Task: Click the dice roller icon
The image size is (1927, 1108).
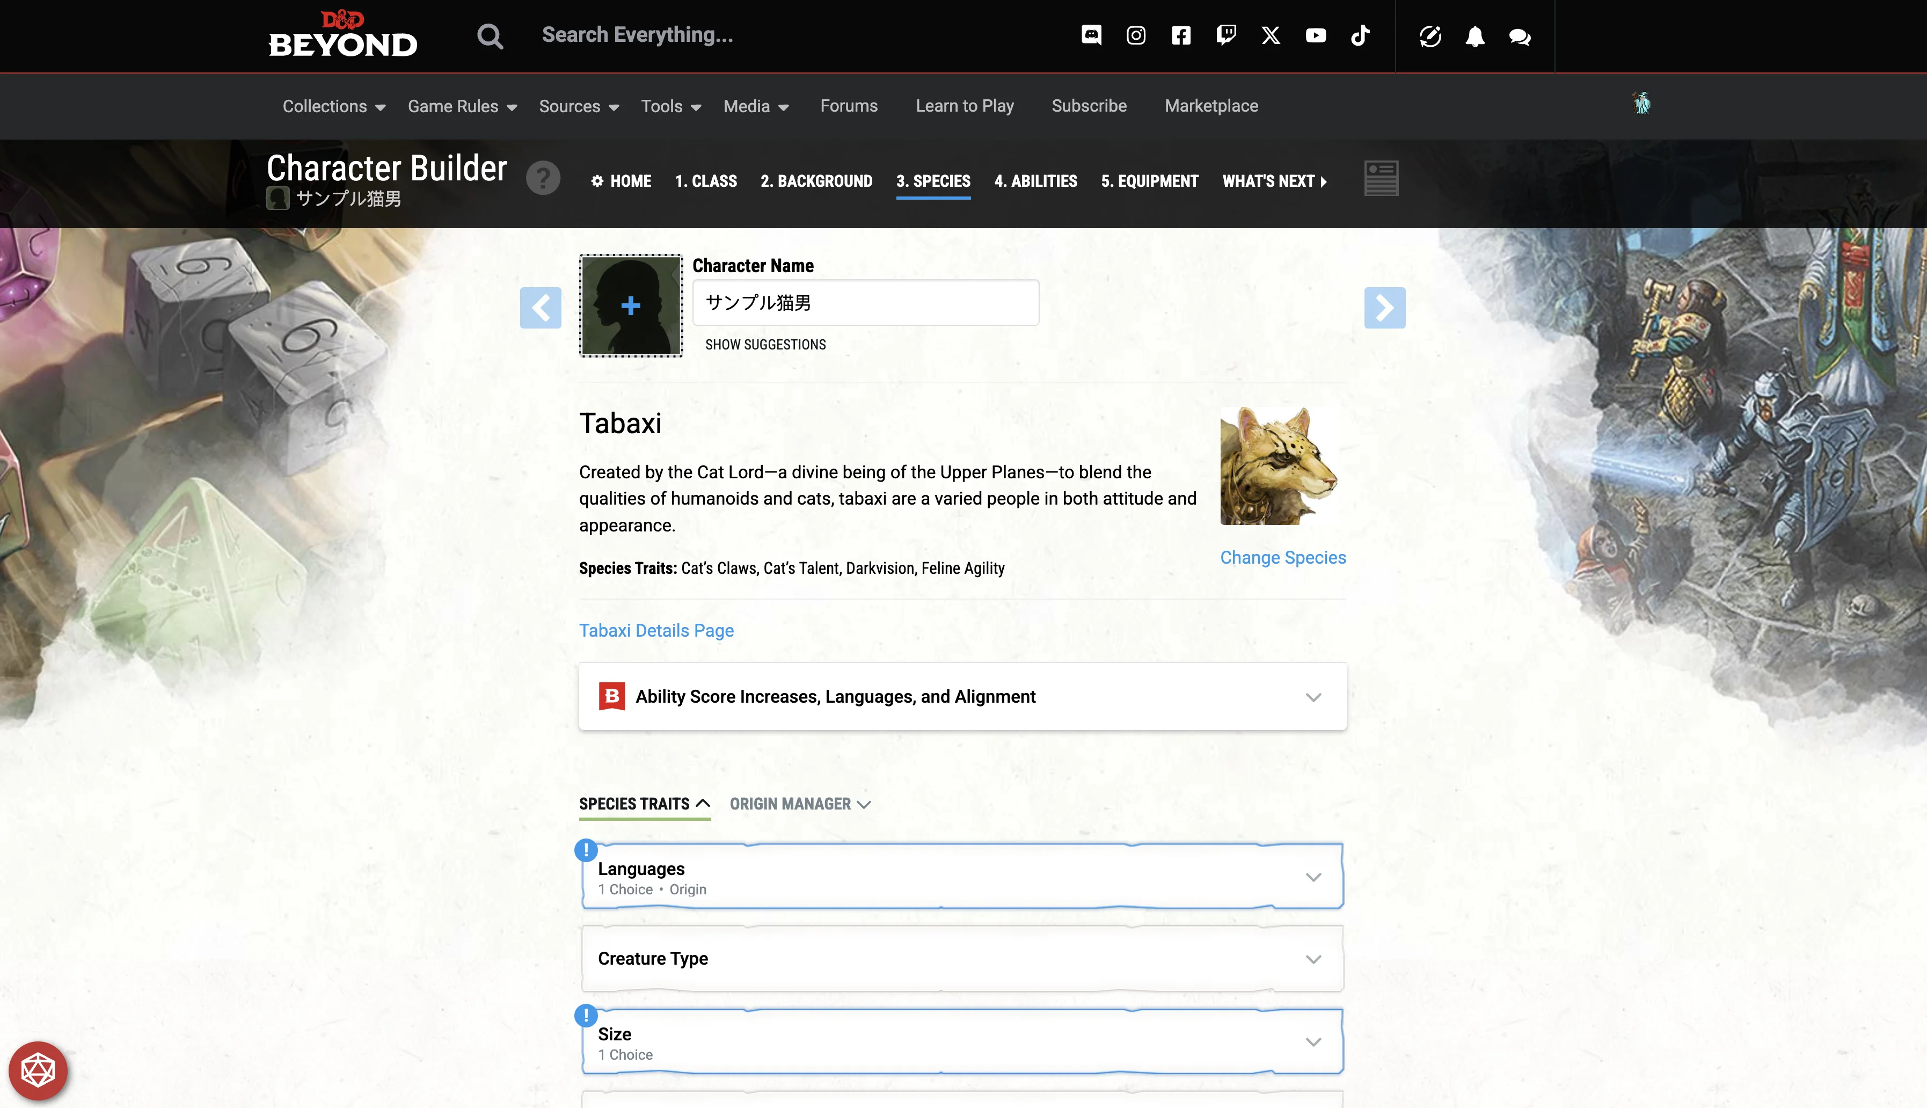Action: click(37, 1071)
